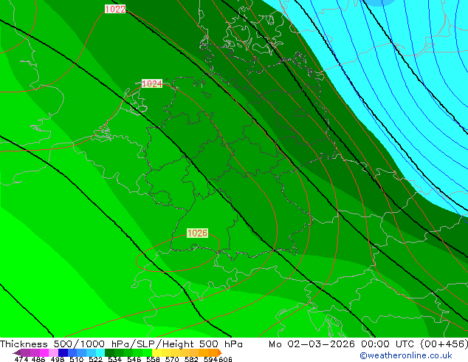Click the 1022 pressure isobar label
Viewport: 468px width, 362px height.
coord(115,9)
